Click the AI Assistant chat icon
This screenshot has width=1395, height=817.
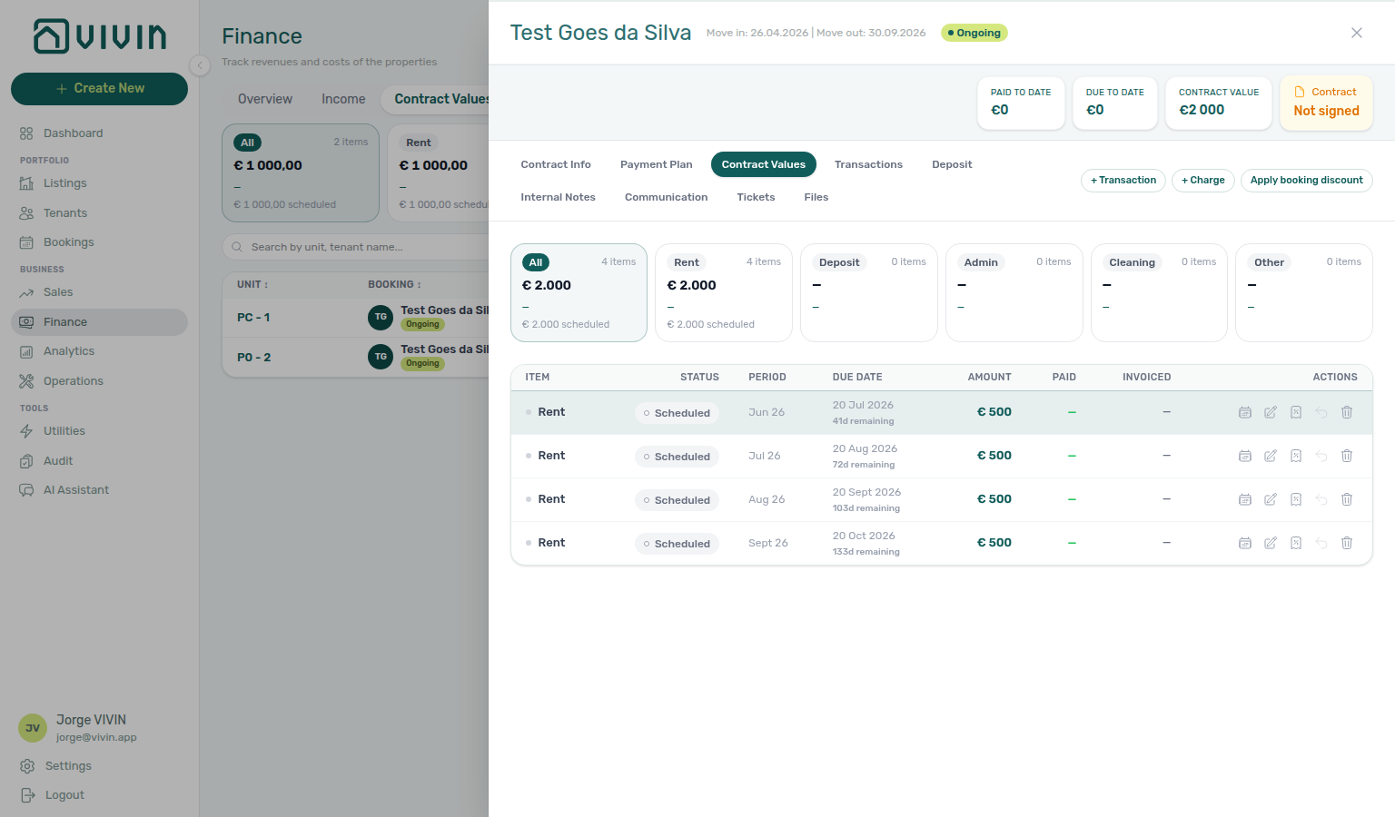[x=26, y=490]
